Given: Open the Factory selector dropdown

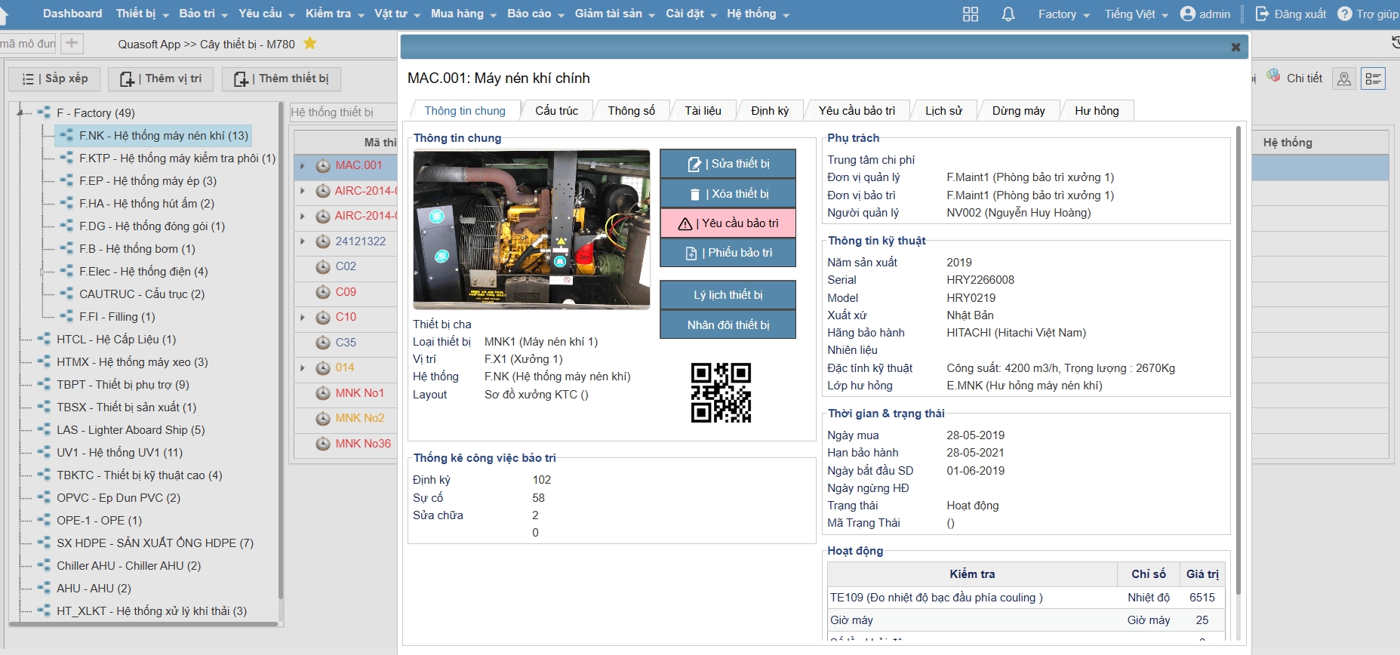Looking at the screenshot, I should [x=1064, y=14].
